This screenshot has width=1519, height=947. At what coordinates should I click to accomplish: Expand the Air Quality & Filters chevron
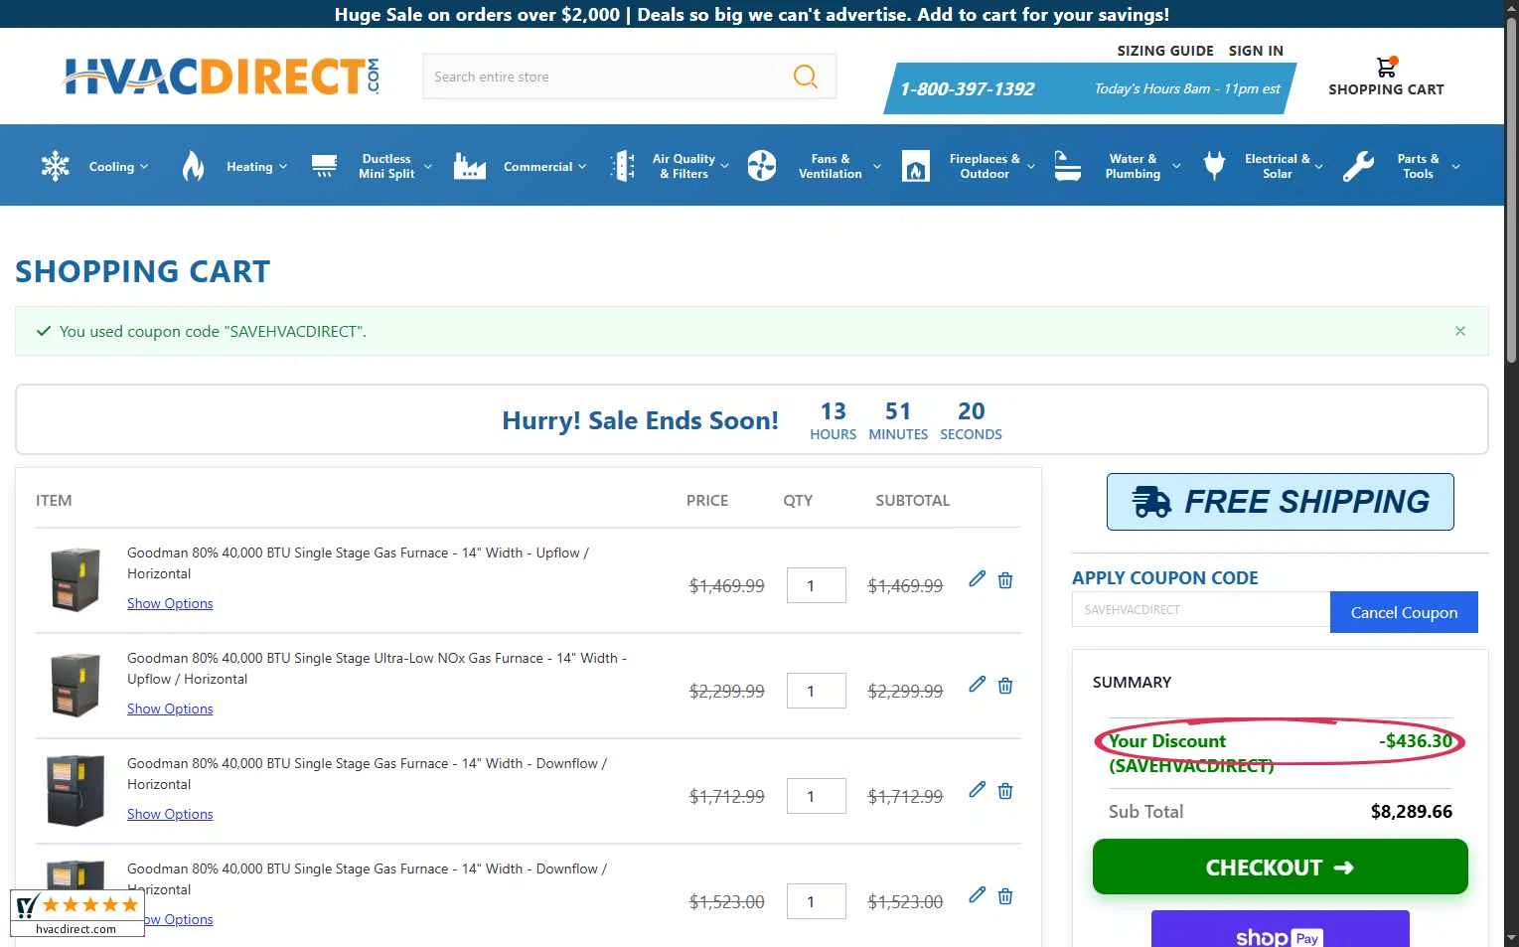(724, 167)
